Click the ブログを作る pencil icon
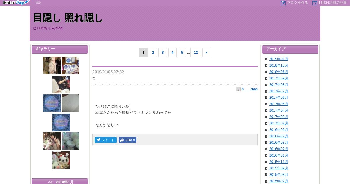The image size is (350, 184). tap(283, 3)
